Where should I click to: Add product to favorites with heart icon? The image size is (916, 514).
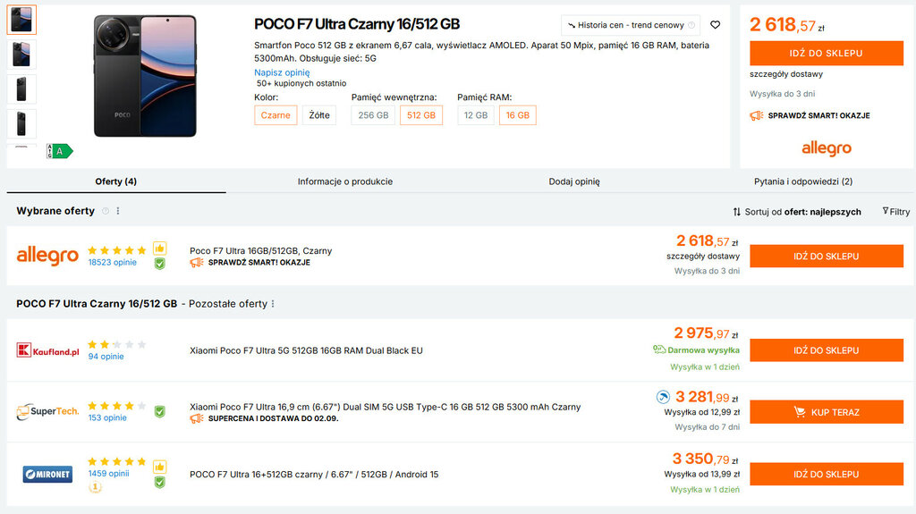tap(715, 25)
